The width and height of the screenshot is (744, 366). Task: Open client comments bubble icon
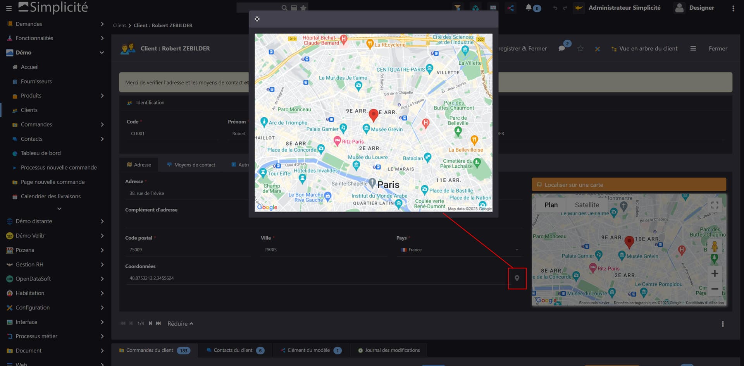(x=561, y=48)
